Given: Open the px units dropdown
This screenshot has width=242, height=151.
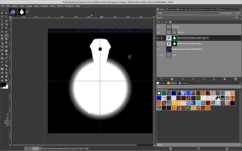Looking at the screenshot, I should (x=28, y=149).
